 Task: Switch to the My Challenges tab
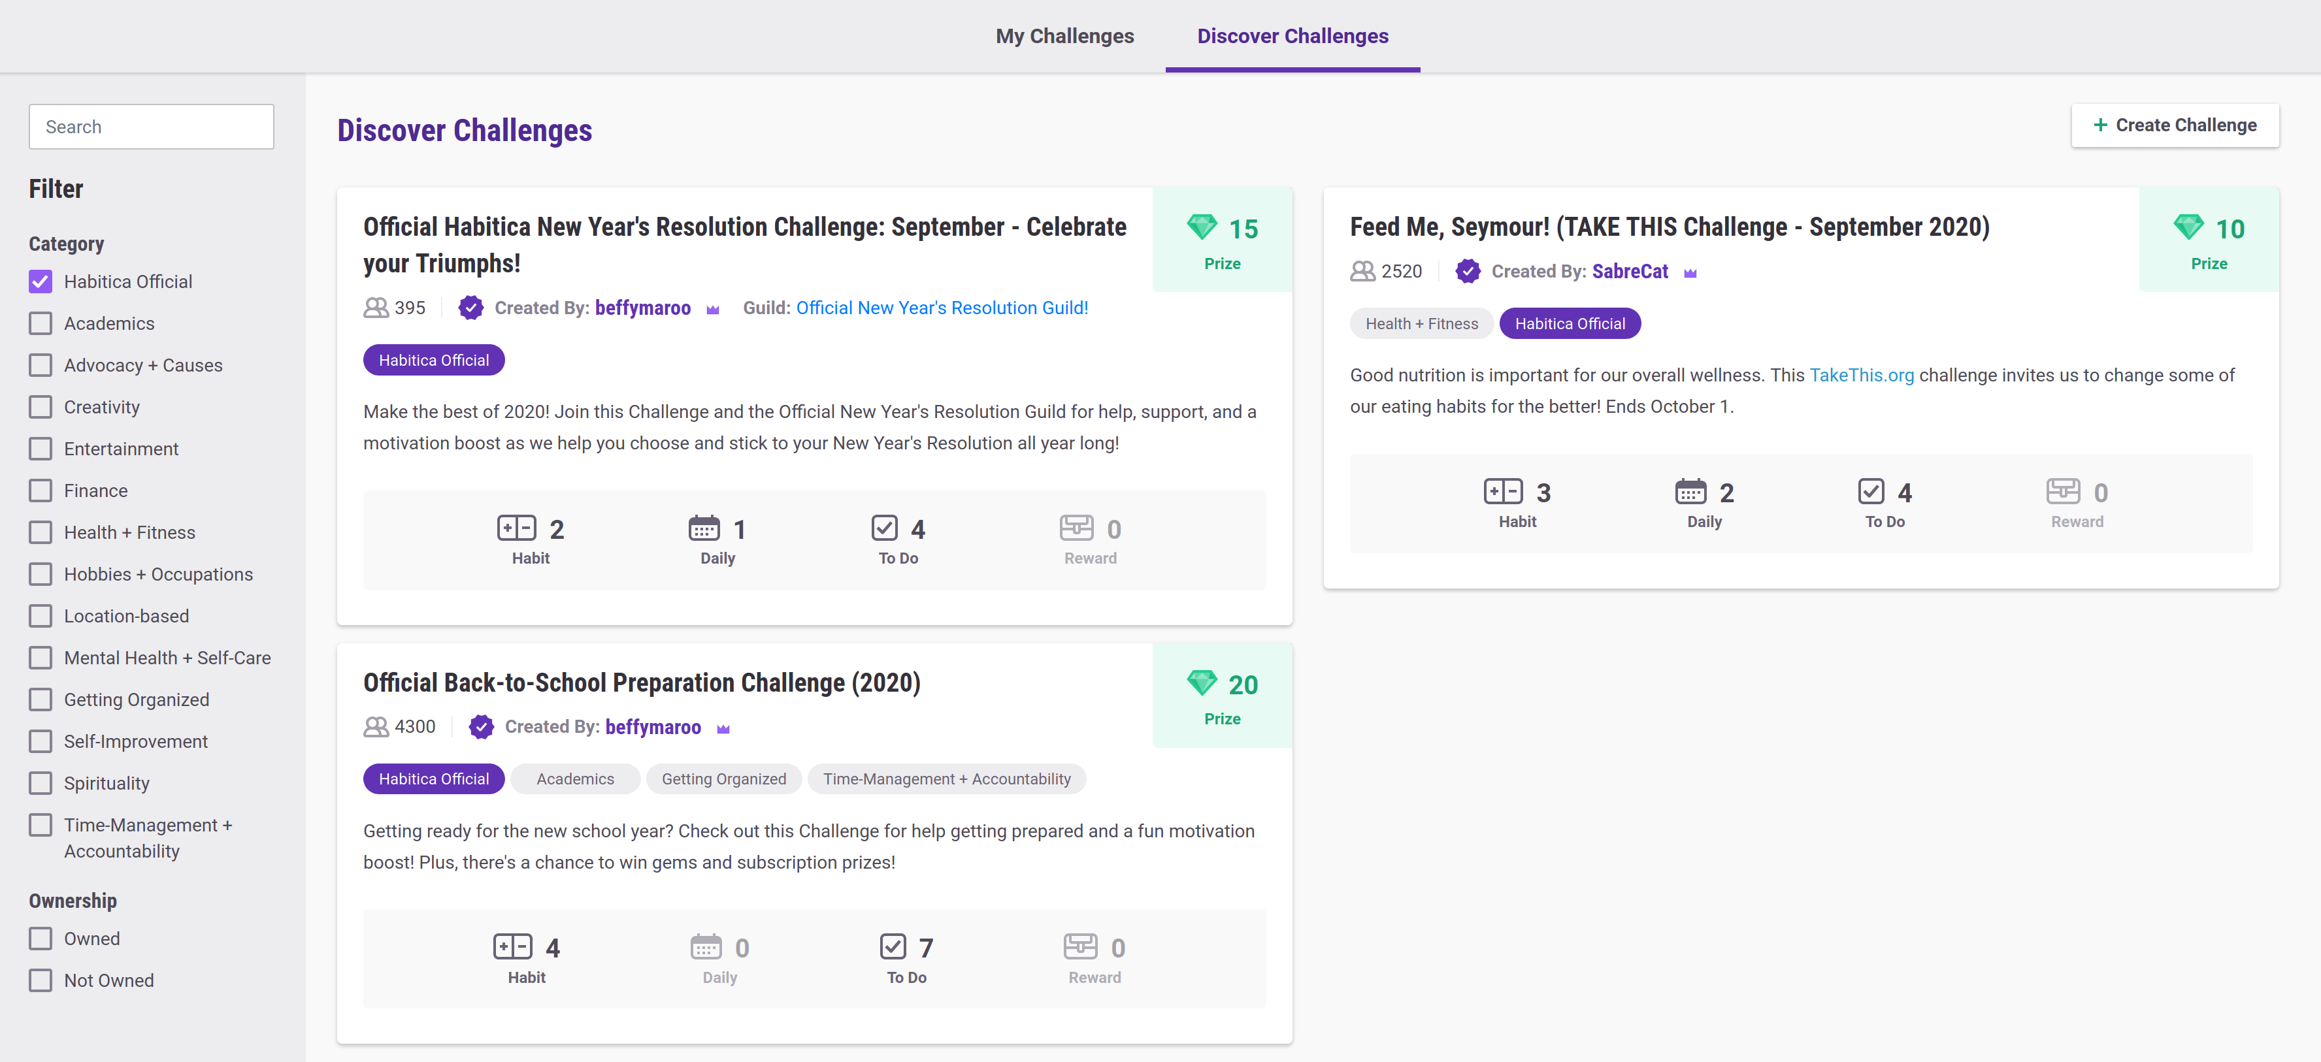tap(1064, 36)
